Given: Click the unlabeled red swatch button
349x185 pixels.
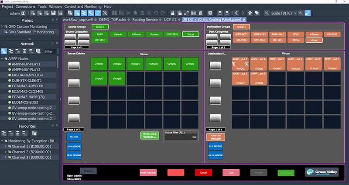Looking at the screenshot, I should pos(176,173).
